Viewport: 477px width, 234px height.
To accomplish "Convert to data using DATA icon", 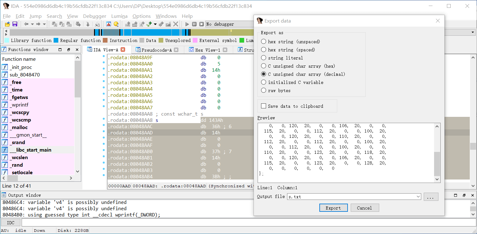I will point(135,24).
